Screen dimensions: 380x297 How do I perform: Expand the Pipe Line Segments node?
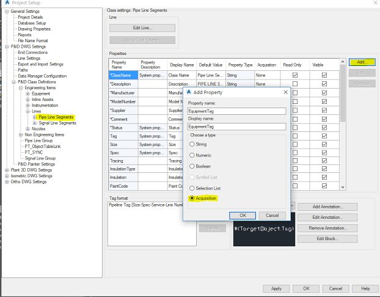(35, 117)
